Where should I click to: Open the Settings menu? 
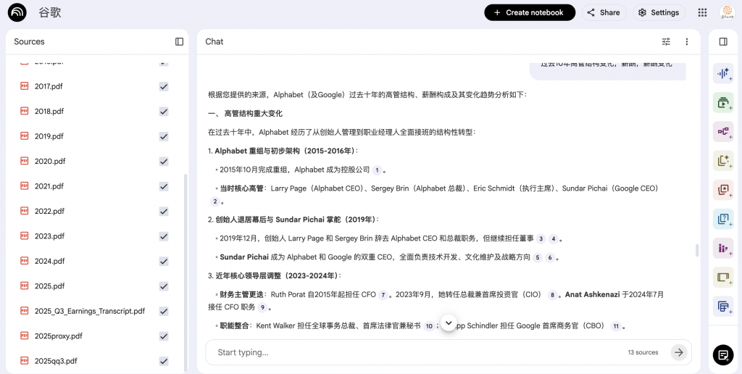[659, 12]
